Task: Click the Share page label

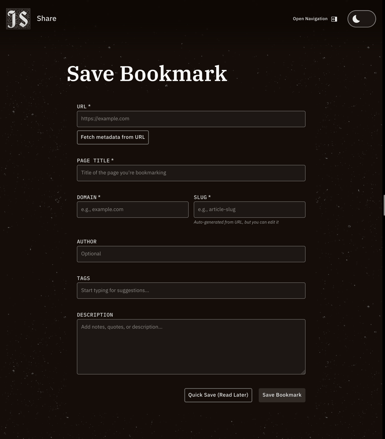Action: 46,18
